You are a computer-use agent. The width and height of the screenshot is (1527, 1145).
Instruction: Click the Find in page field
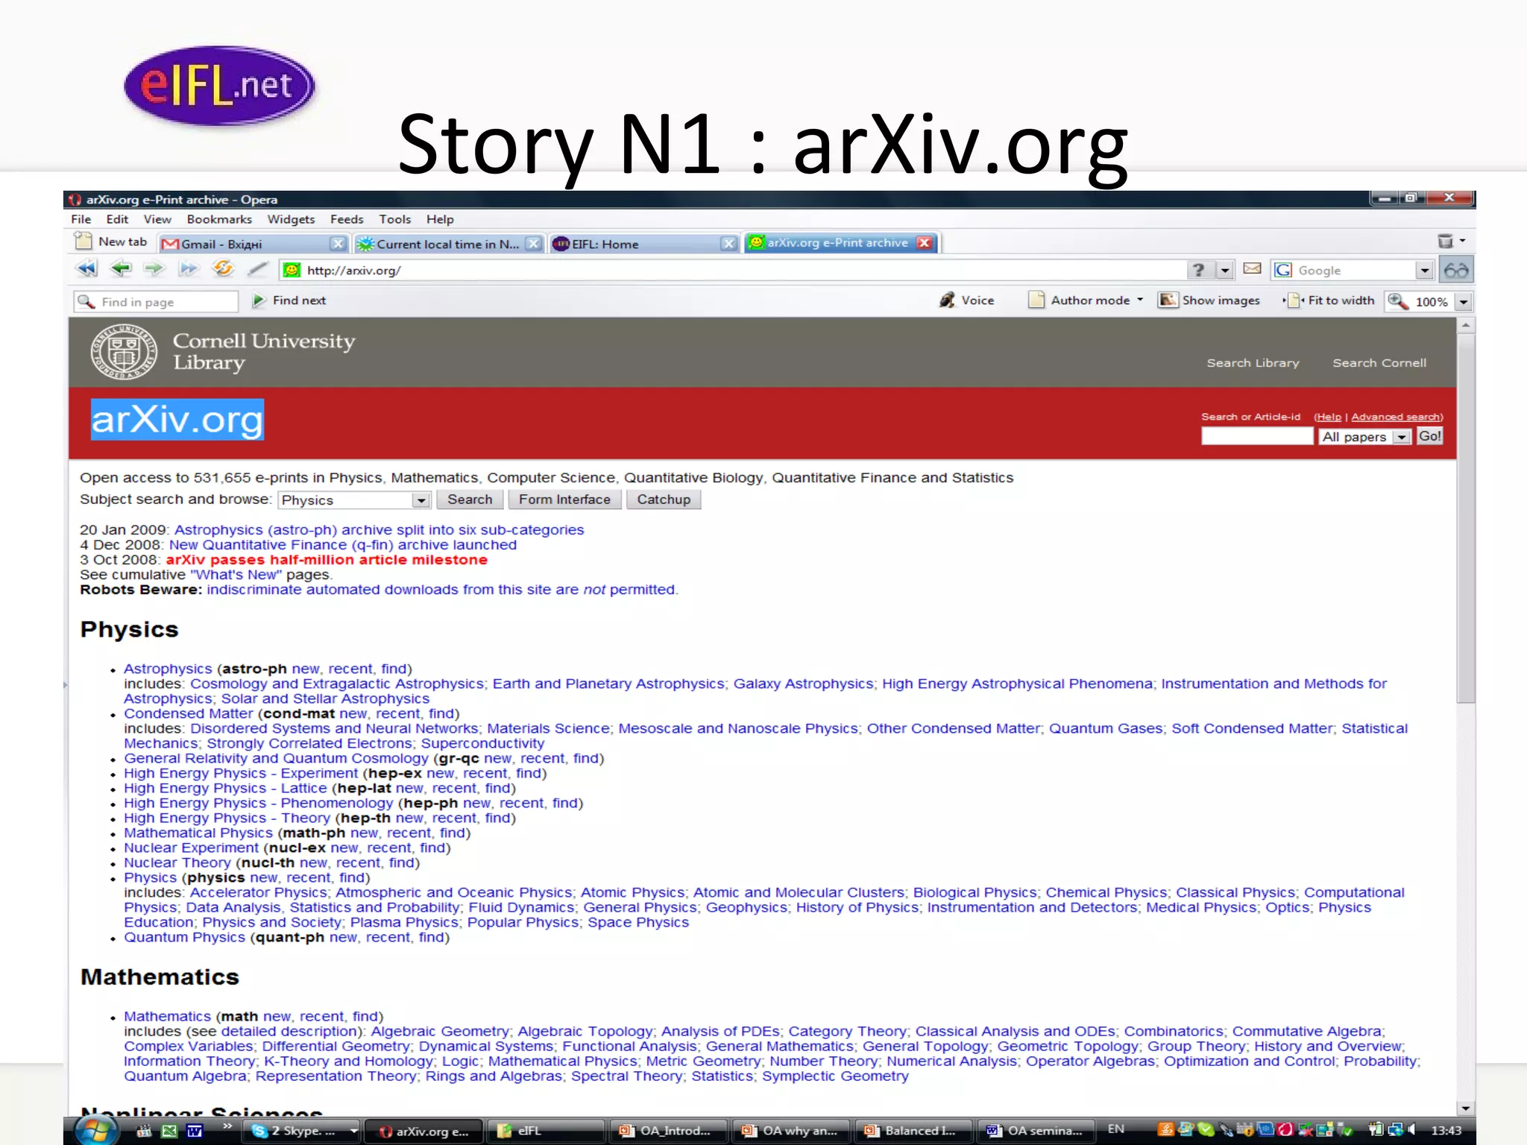pos(156,302)
